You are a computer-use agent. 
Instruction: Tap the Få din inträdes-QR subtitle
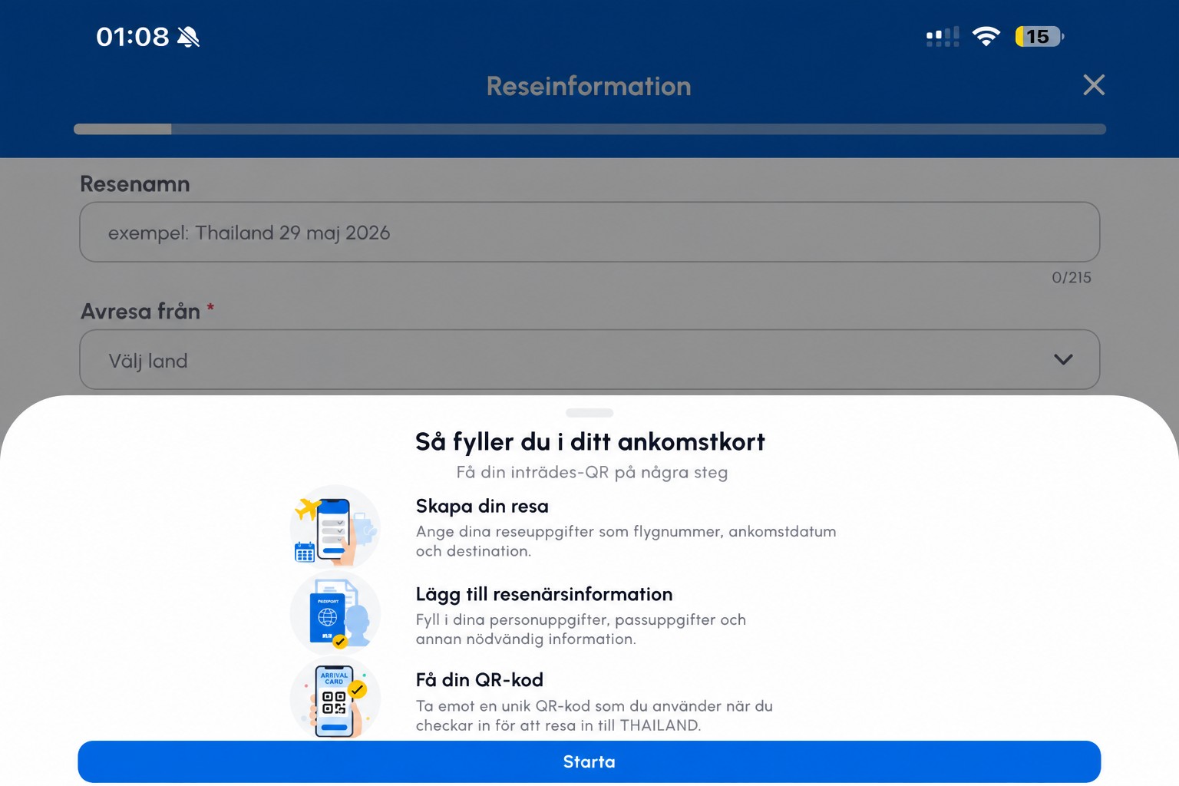(x=592, y=472)
